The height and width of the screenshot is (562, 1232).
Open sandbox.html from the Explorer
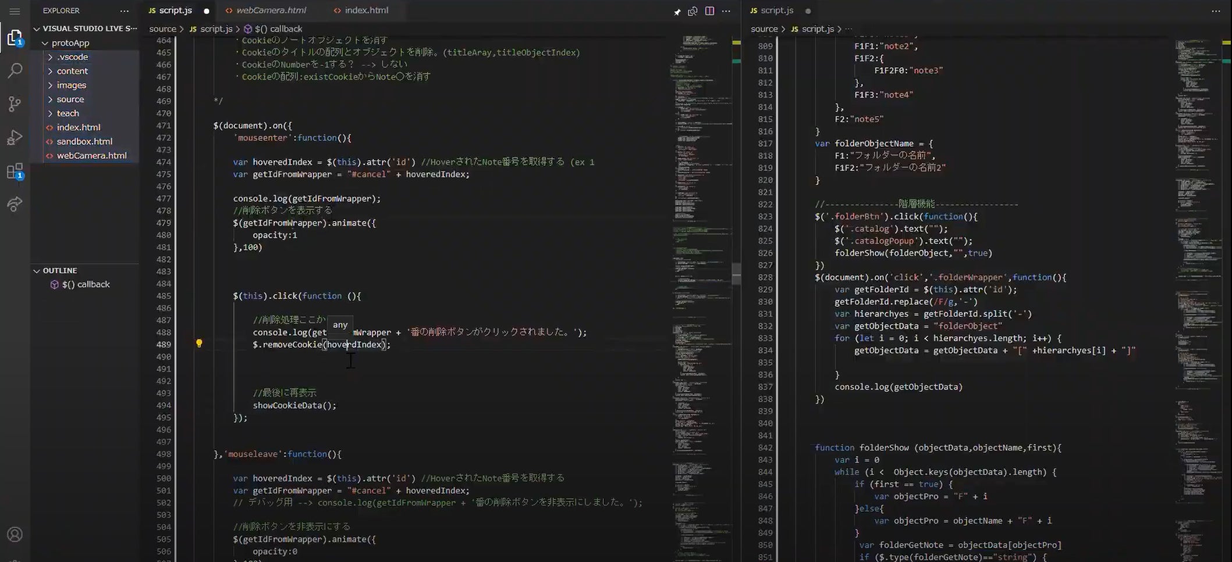[x=84, y=142]
